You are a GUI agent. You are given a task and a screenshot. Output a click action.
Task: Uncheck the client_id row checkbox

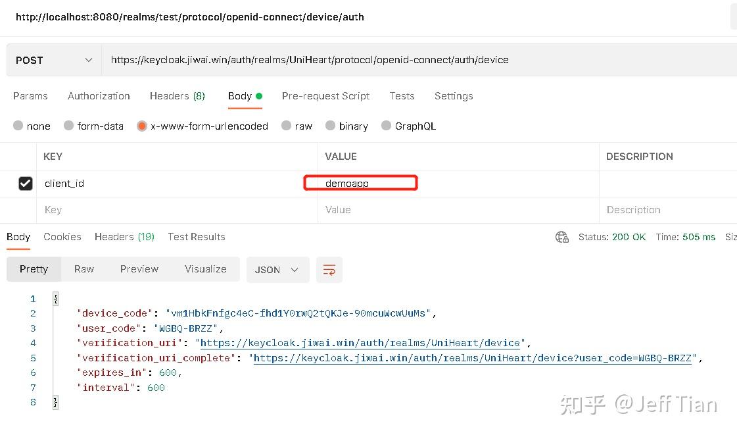coord(26,183)
